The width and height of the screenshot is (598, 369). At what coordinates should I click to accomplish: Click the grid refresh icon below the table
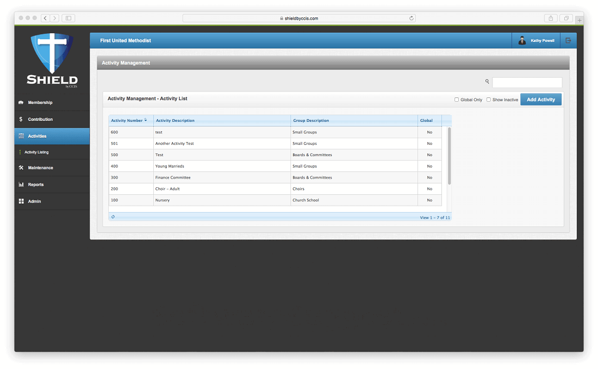point(113,217)
